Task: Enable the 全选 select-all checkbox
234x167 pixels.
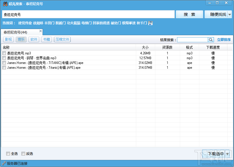Action: pos(8,153)
